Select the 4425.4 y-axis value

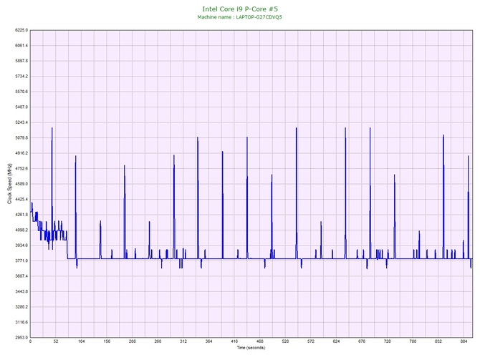pos(21,200)
